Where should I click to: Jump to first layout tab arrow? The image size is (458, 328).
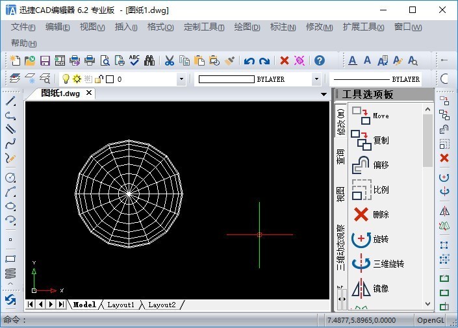(x=30, y=305)
